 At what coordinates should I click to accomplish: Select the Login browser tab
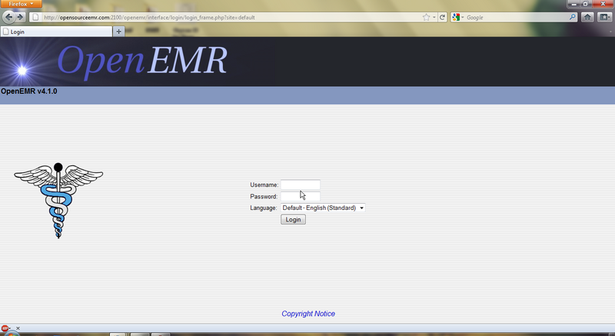[x=56, y=32]
